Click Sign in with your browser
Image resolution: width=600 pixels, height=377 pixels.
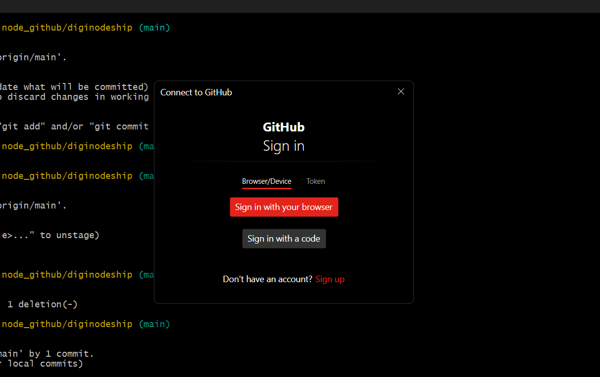tap(284, 207)
